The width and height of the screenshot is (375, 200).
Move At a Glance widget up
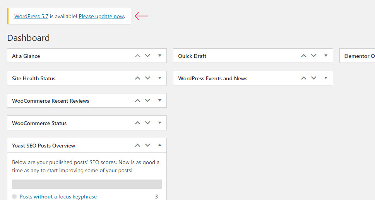coord(137,56)
